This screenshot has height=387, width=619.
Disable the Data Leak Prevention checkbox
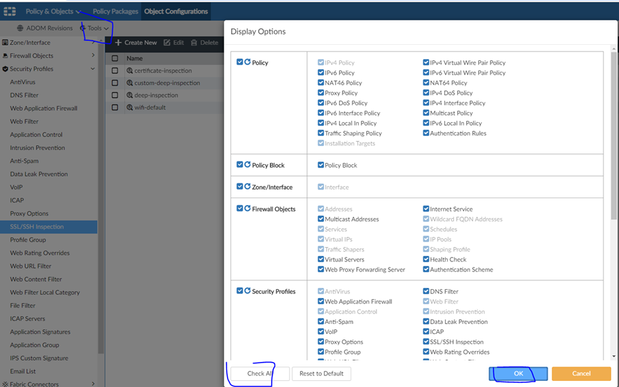(x=426, y=322)
